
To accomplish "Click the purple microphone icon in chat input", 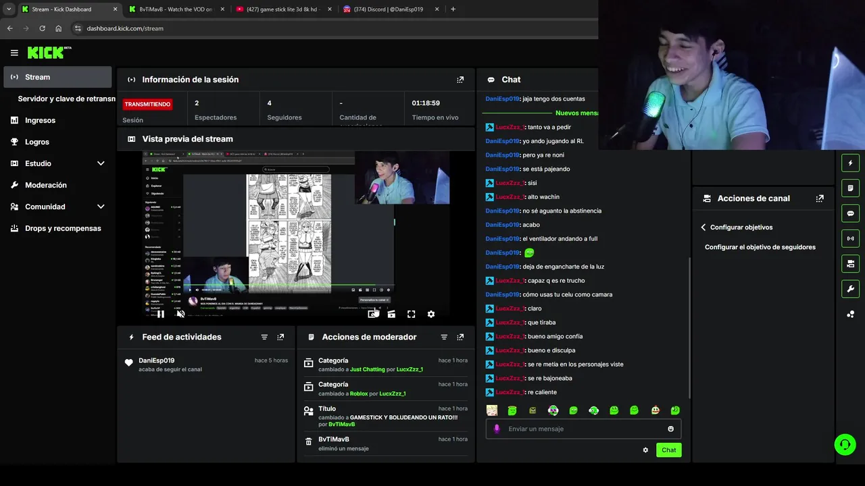I will click(497, 429).
